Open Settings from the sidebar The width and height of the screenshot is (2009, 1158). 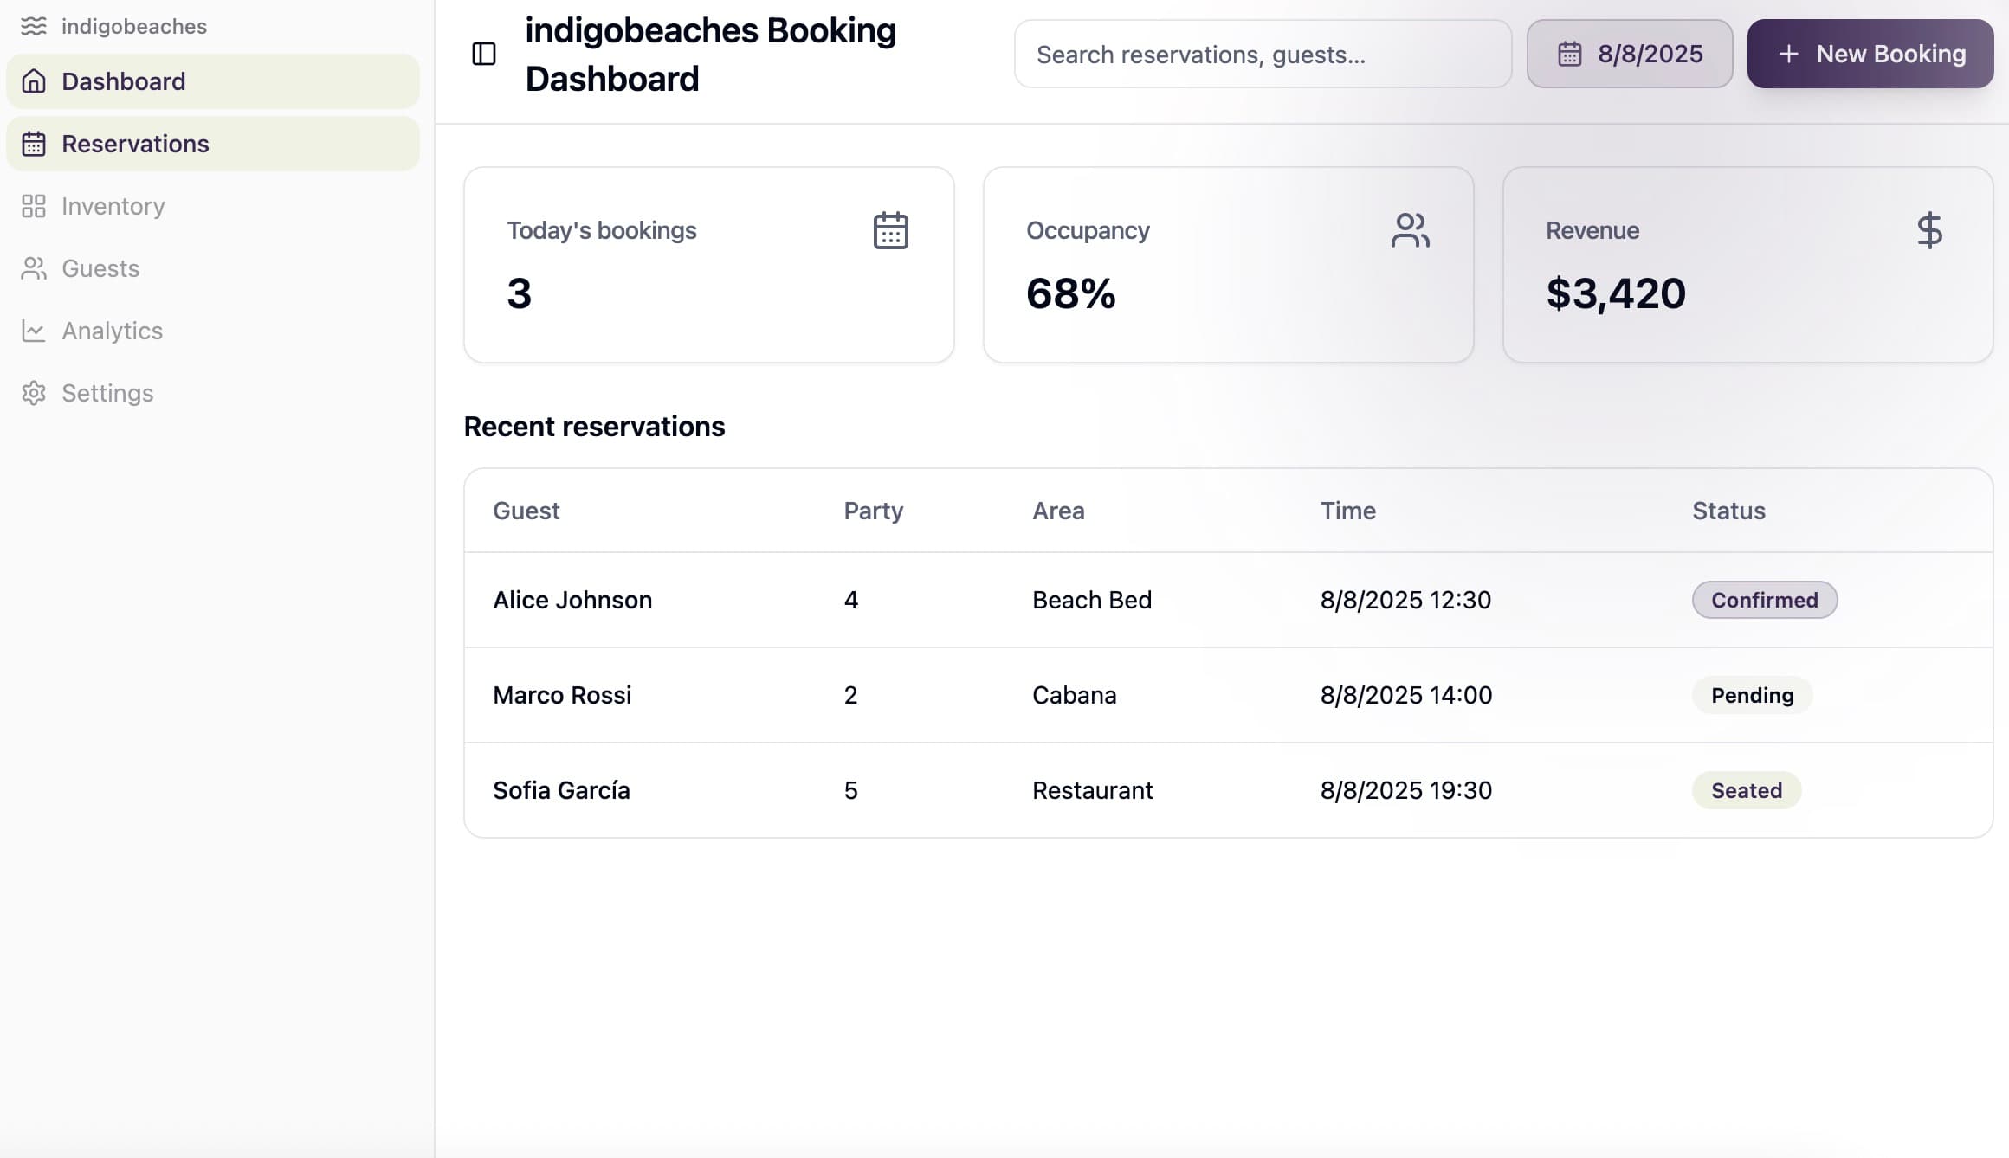(x=213, y=393)
